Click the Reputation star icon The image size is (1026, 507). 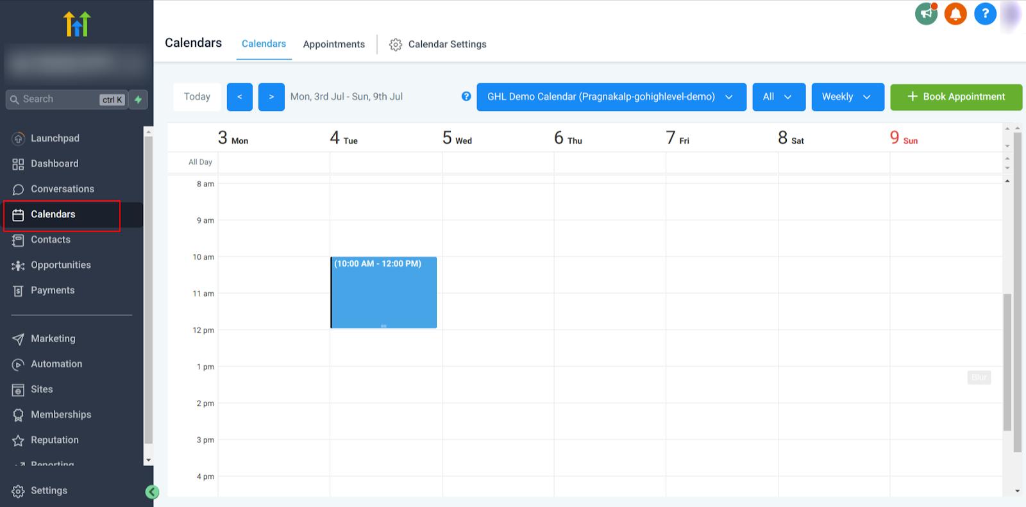pyautogui.click(x=18, y=440)
